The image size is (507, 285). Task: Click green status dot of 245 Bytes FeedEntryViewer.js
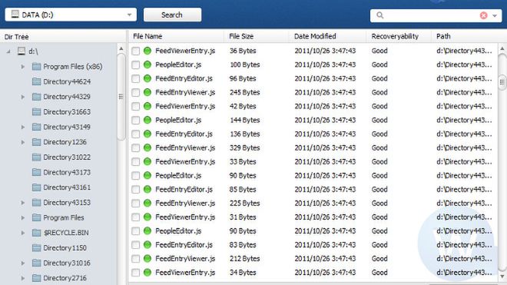pos(147,92)
